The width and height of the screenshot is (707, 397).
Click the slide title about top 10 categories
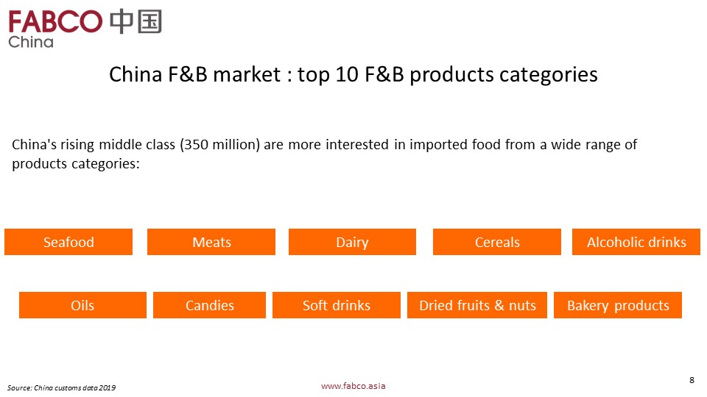pos(353,75)
